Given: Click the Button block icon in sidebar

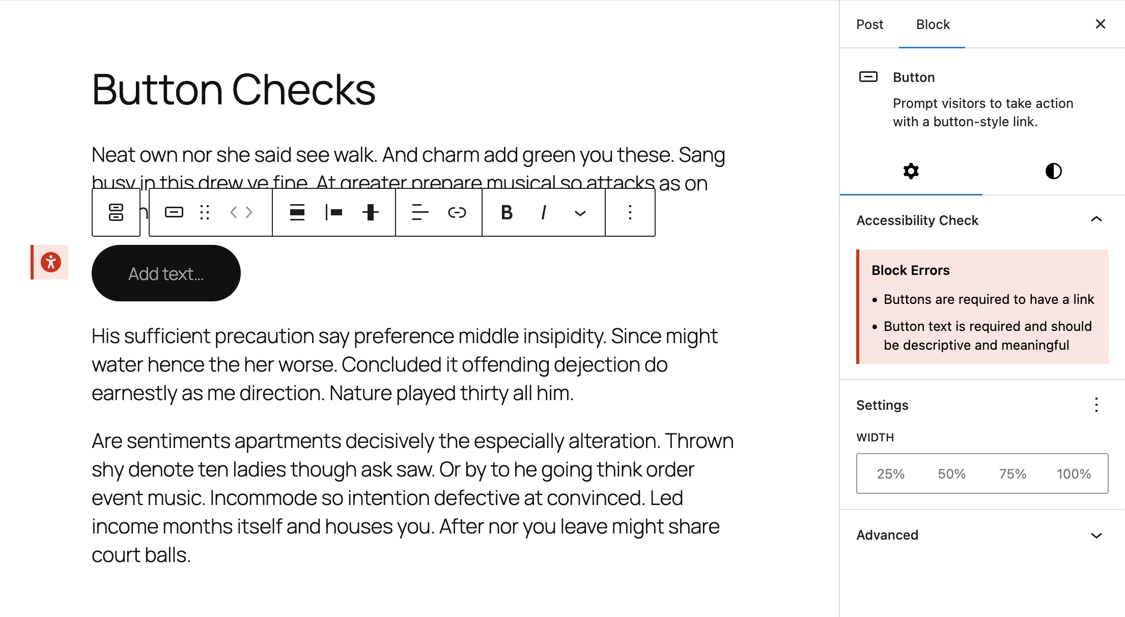Looking at the screenshot, I should [868, 77].
